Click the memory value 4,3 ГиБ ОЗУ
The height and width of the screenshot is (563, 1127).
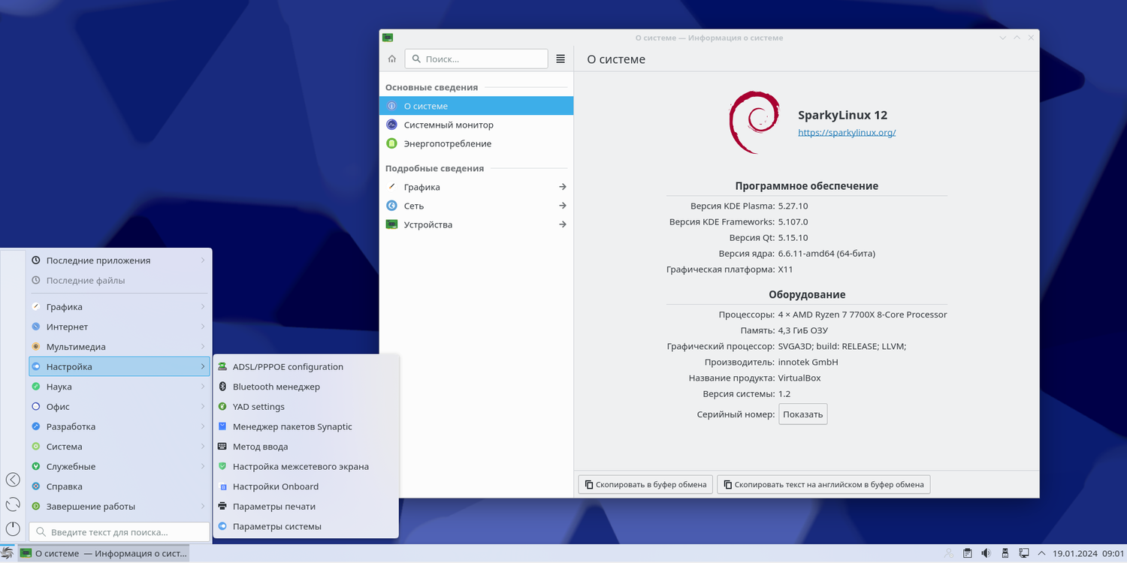(803, 330)
